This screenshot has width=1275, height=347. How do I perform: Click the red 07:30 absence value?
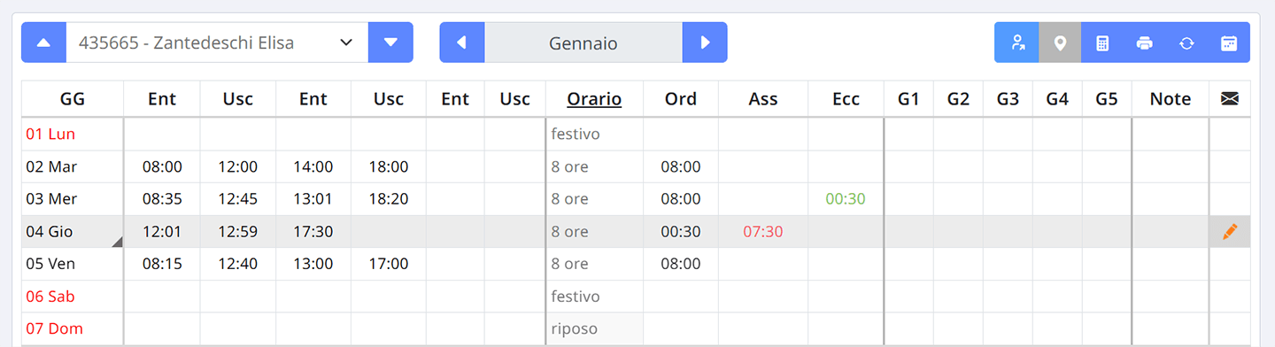tap(762, 232)
